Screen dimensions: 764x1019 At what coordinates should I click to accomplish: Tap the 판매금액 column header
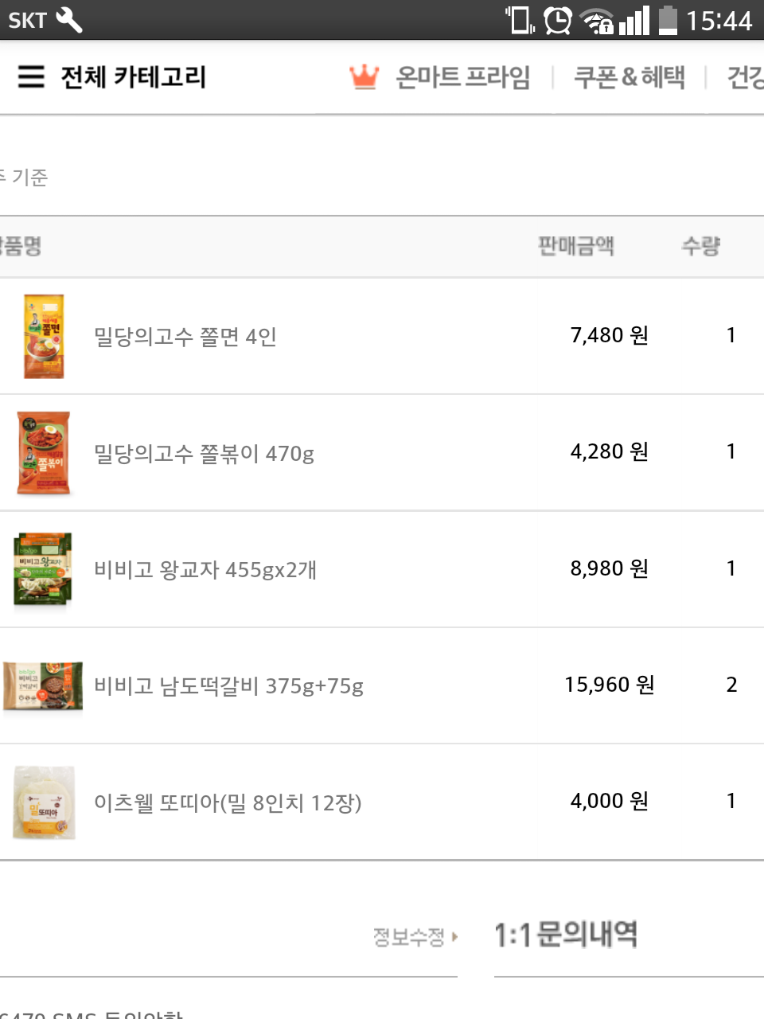pyautogui.click(x=576, y=246)
